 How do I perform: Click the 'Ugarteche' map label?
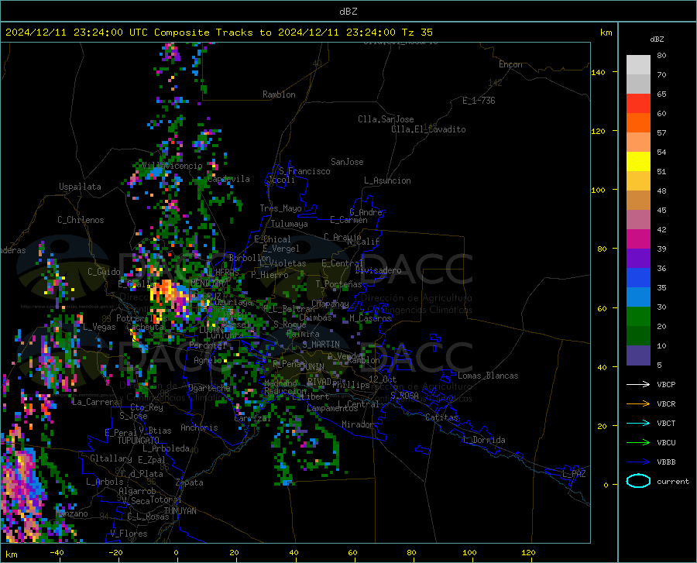click(209, 388)
